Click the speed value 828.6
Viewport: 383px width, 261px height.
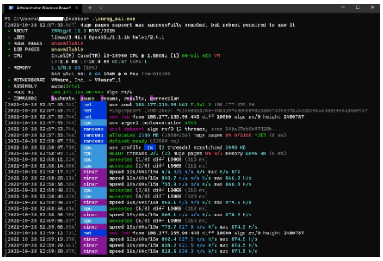click(x=168, y=251)
